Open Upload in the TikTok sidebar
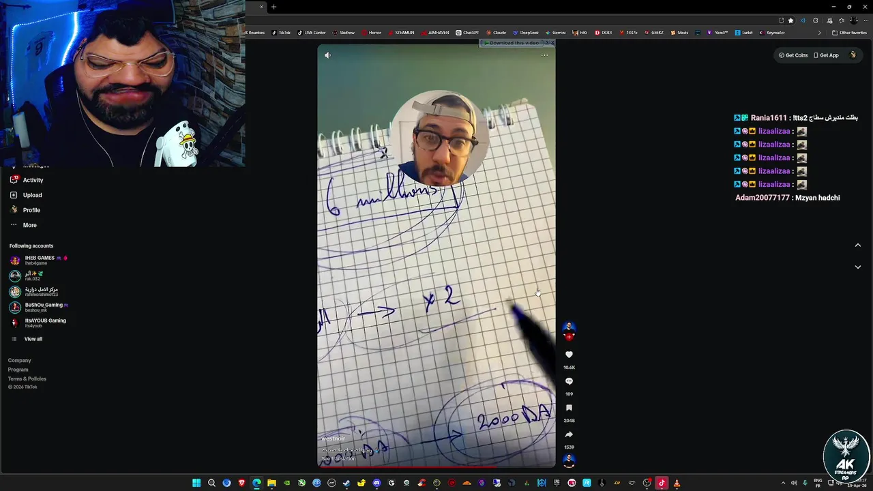 click(27, 195)
